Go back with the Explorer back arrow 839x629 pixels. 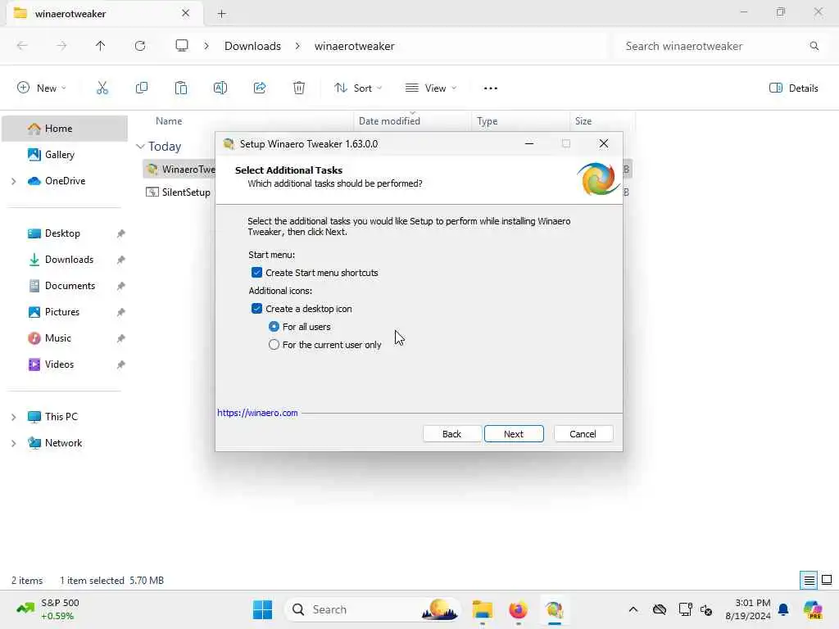pos(22,46)
